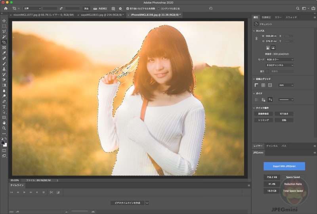Viewport: 317px width, 214px height.
Task: Switch to the sayaIMGL0833.jpg document tab
Action: [102, 15]
